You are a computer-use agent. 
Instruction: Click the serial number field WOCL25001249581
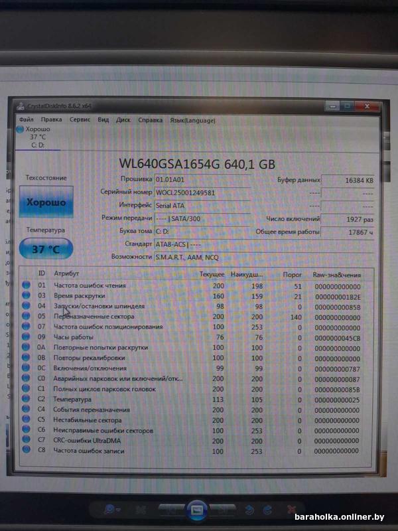(202, 192)
